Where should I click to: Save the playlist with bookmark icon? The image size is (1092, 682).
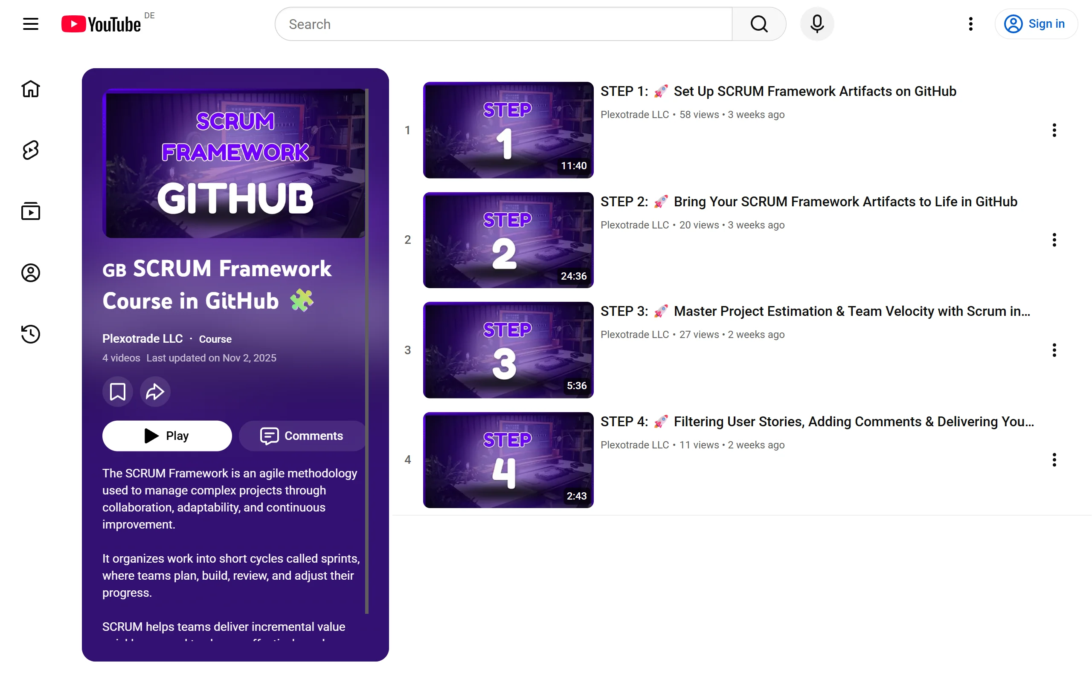tap(118, 392)
